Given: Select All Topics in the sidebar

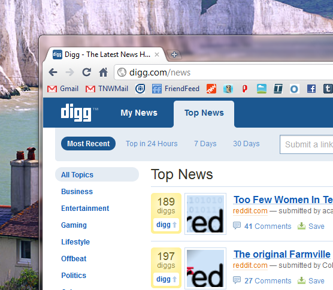Looking at the screenshot, I should click(x=97, y=174).
